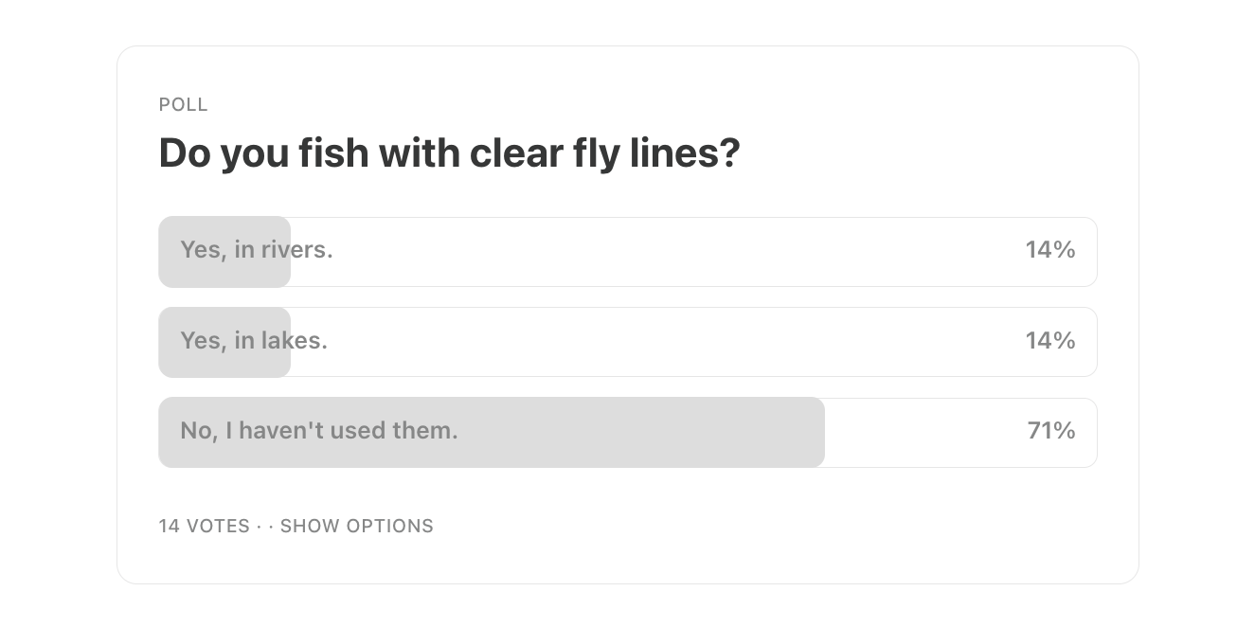Click the gray progress fill of lakes bar
Screen dimensions: 1237x627
tap(224, 364)
